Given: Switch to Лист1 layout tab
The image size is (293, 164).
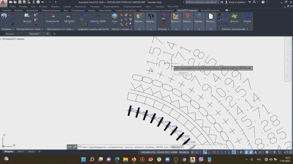Looking at the screenshot, I should (x=21, y=151).
